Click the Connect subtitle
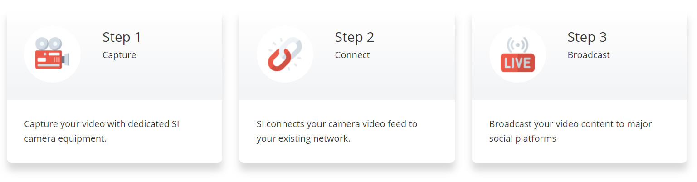This screenshot has width=697, height=182. coord(352,55)
